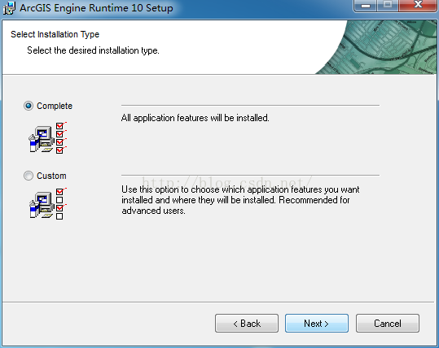Select the Custom installation radio button
The image size is (439, 348).
[x=29, y=176]
